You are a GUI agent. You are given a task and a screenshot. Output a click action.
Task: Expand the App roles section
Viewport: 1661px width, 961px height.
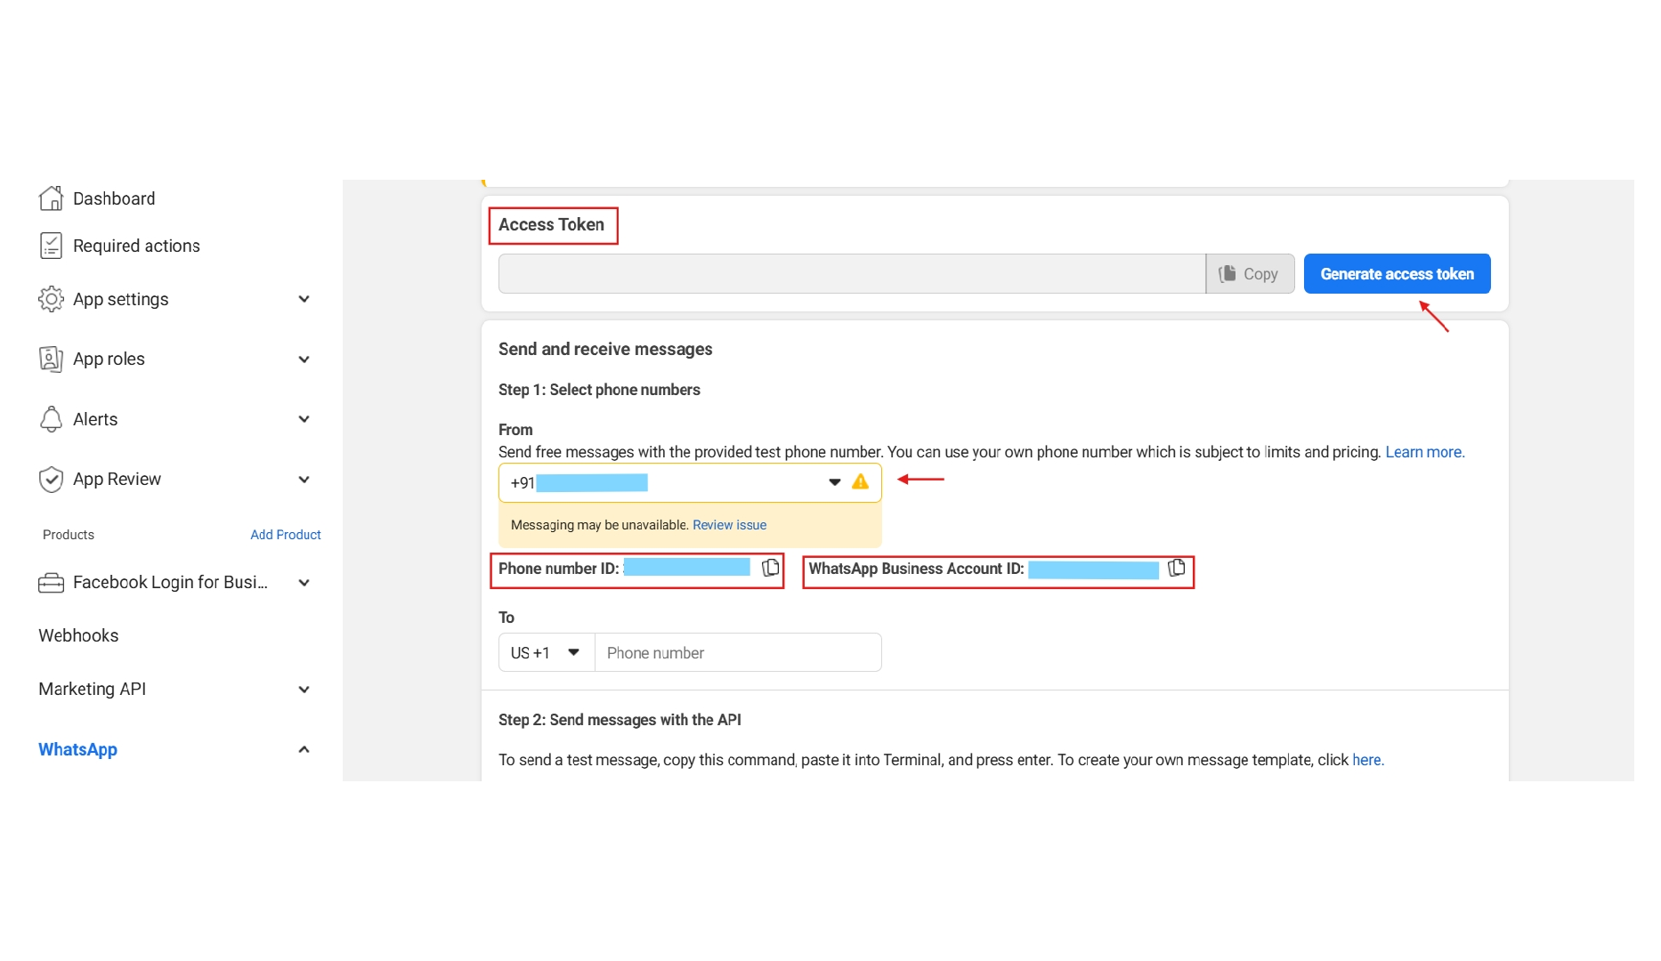(304, 359)
